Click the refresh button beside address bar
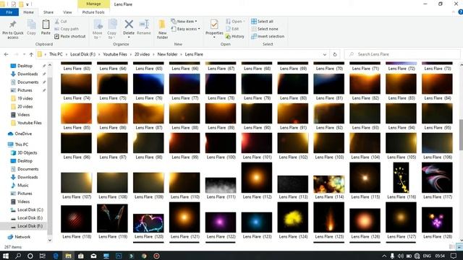The image size is (463, 260). point(335,54)
